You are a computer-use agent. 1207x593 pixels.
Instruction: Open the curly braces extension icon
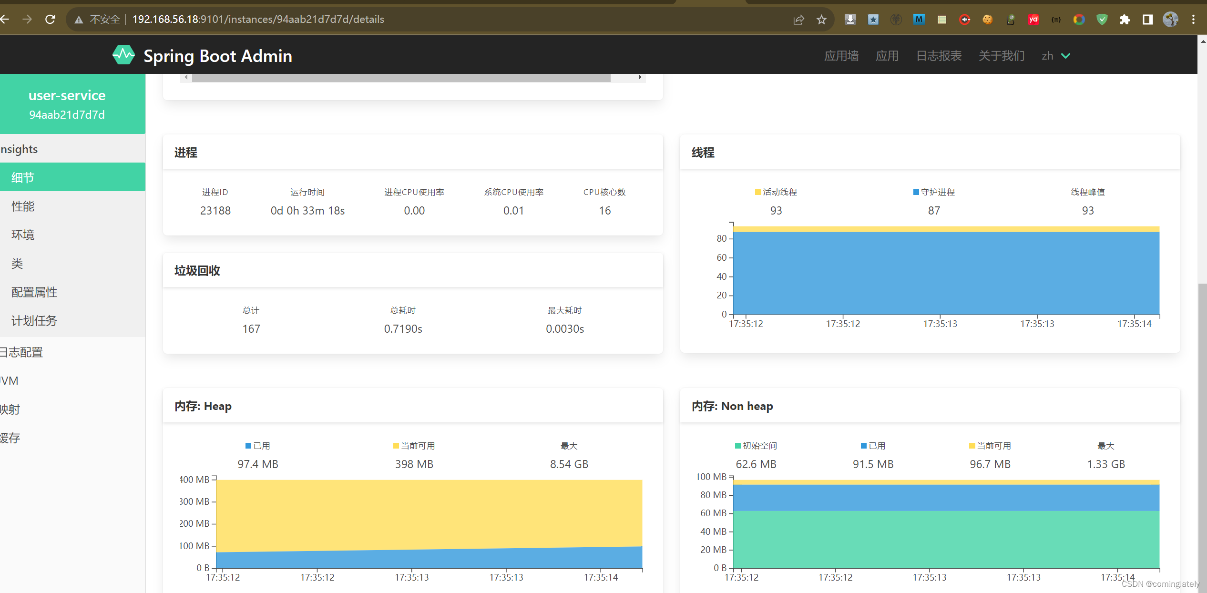click(1056, 20)
